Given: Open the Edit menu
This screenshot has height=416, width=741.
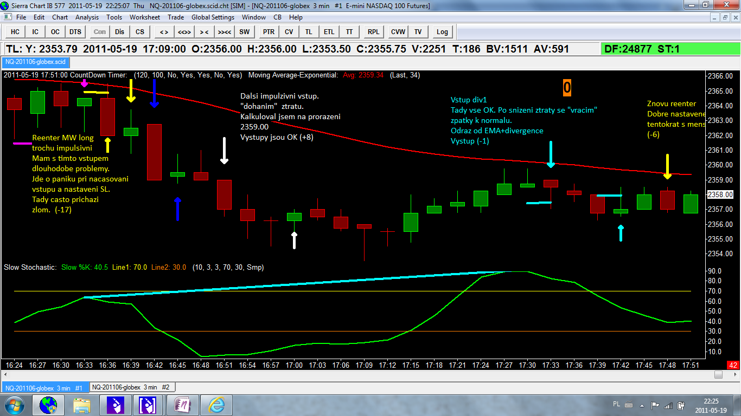Looking at the screenshot, I should (39, 17).
